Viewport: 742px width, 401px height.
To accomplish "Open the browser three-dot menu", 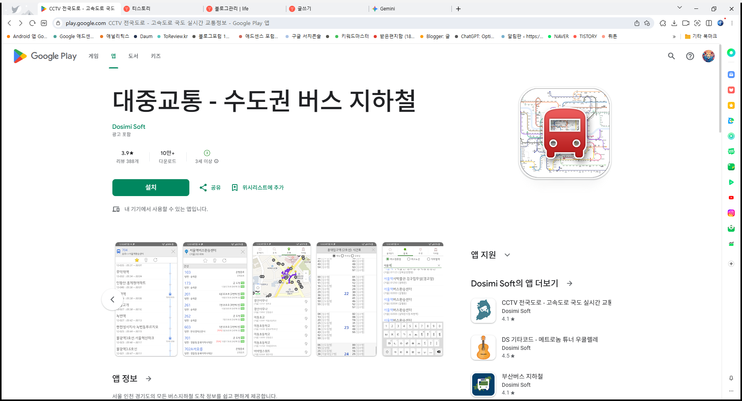I will (x=732, y=23).
